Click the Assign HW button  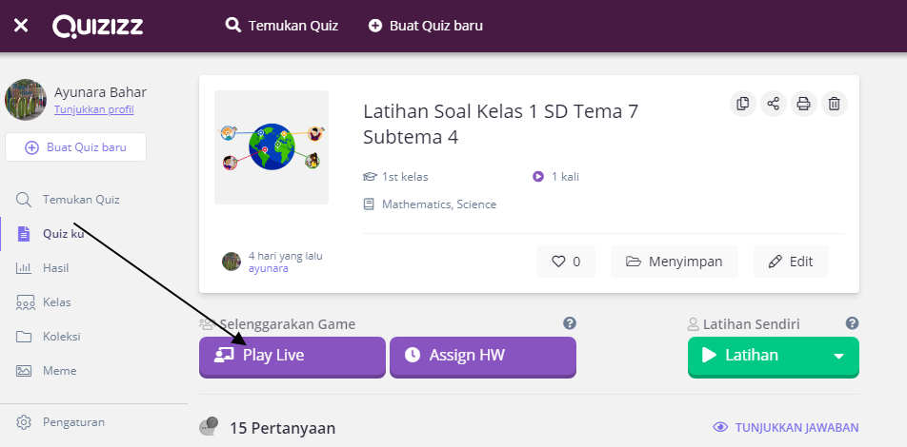tap(483, 357)
